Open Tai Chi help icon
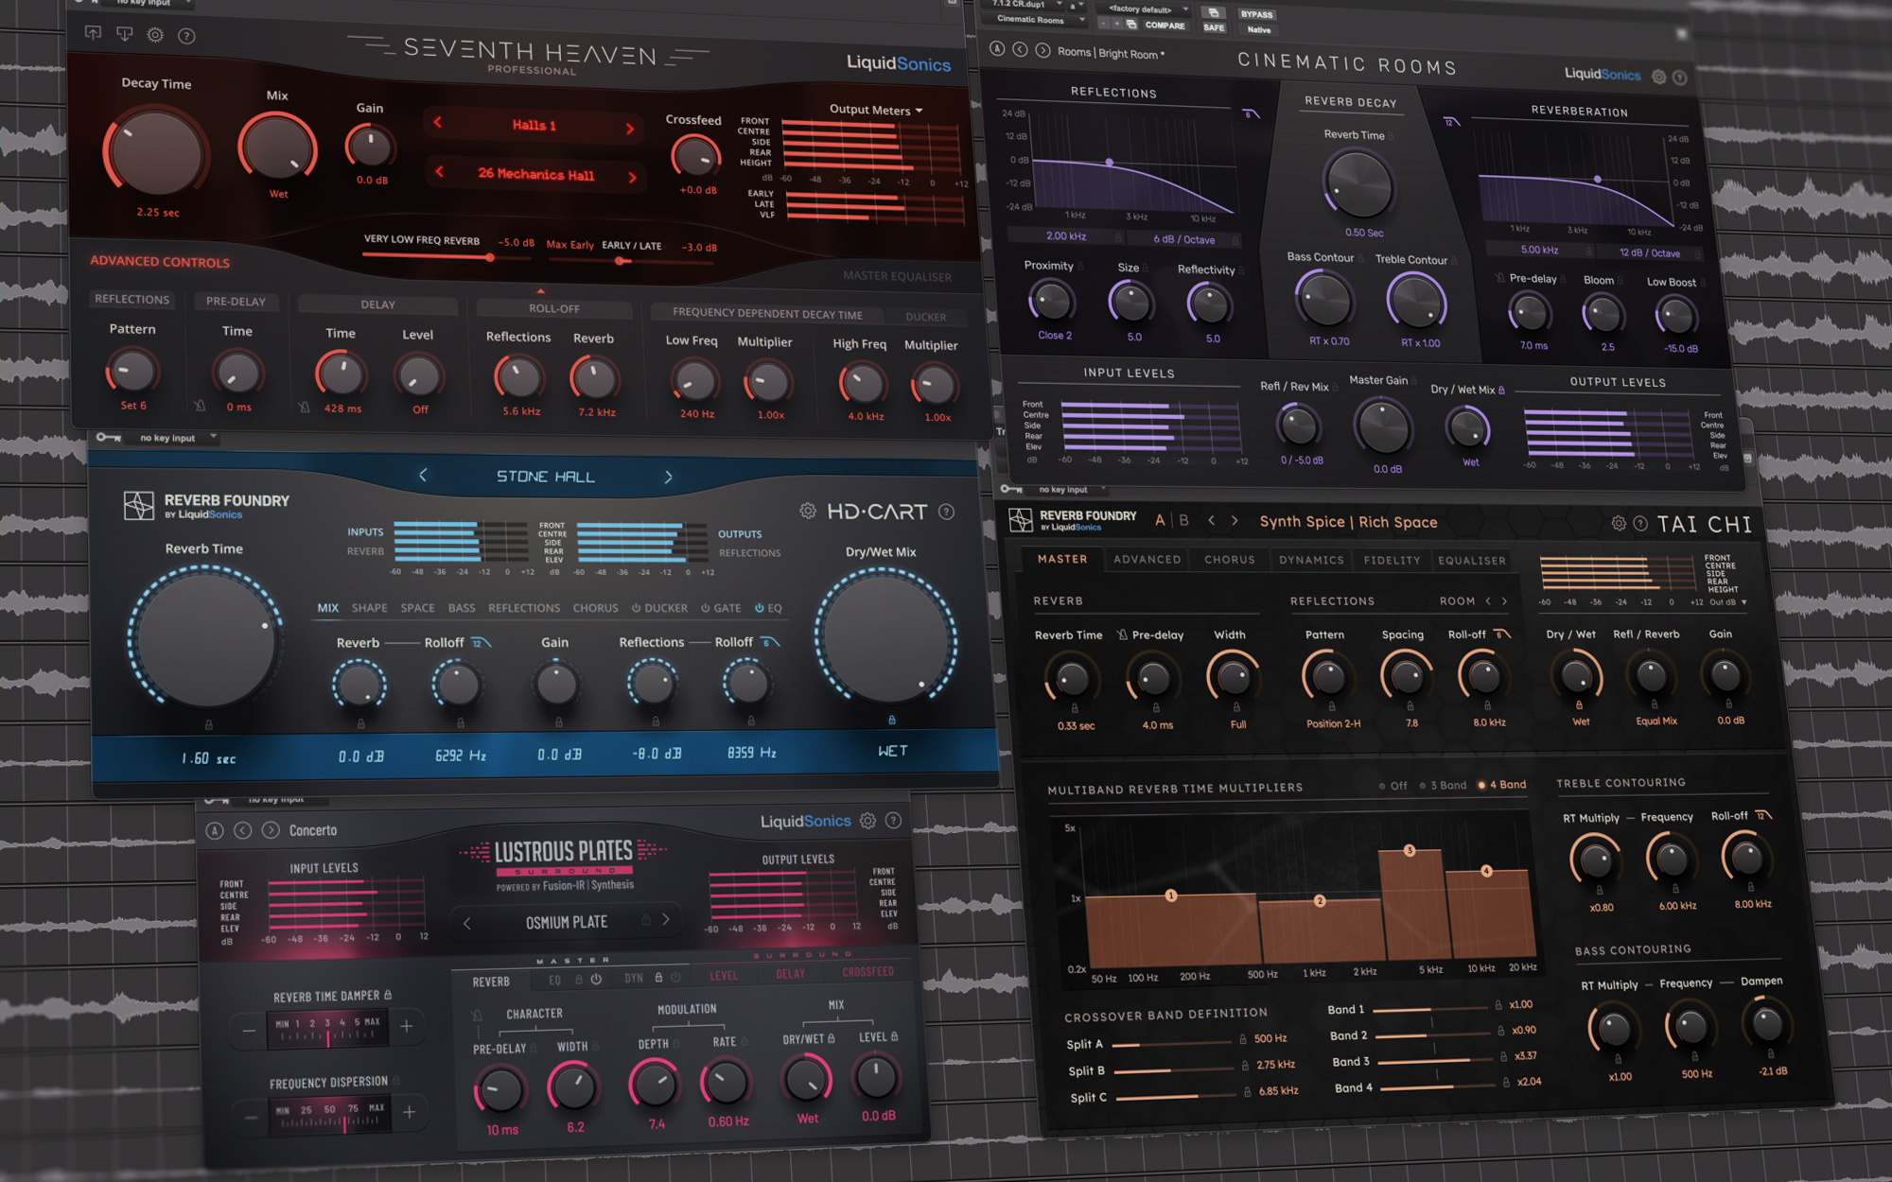Viewport: 1892px width, 1182px height. click(1640, 523)
